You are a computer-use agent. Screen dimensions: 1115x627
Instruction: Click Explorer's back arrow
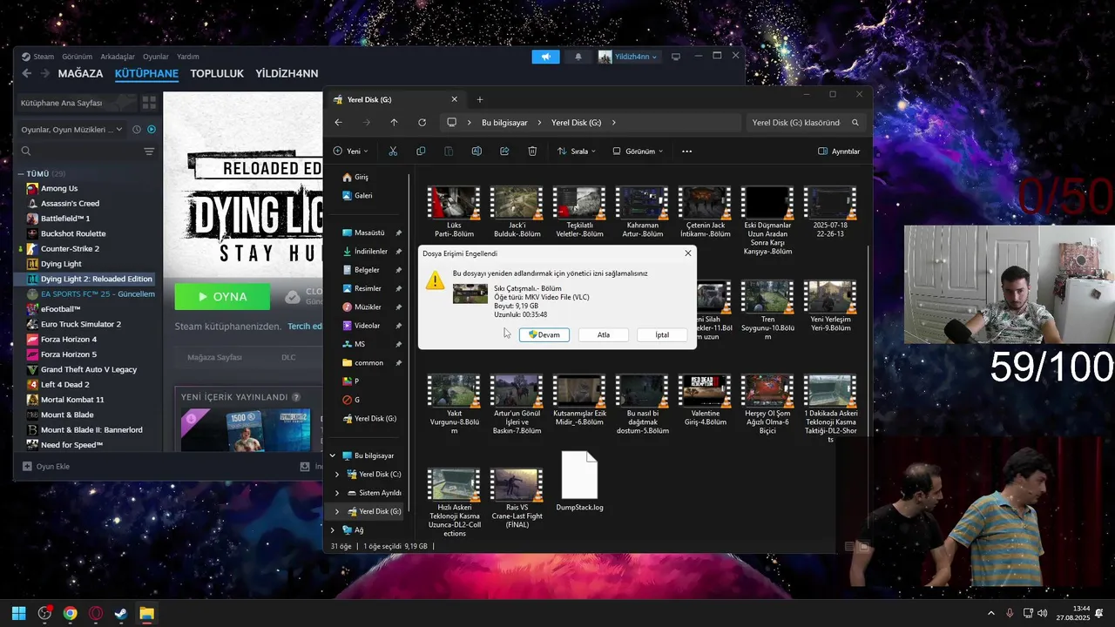339,123
